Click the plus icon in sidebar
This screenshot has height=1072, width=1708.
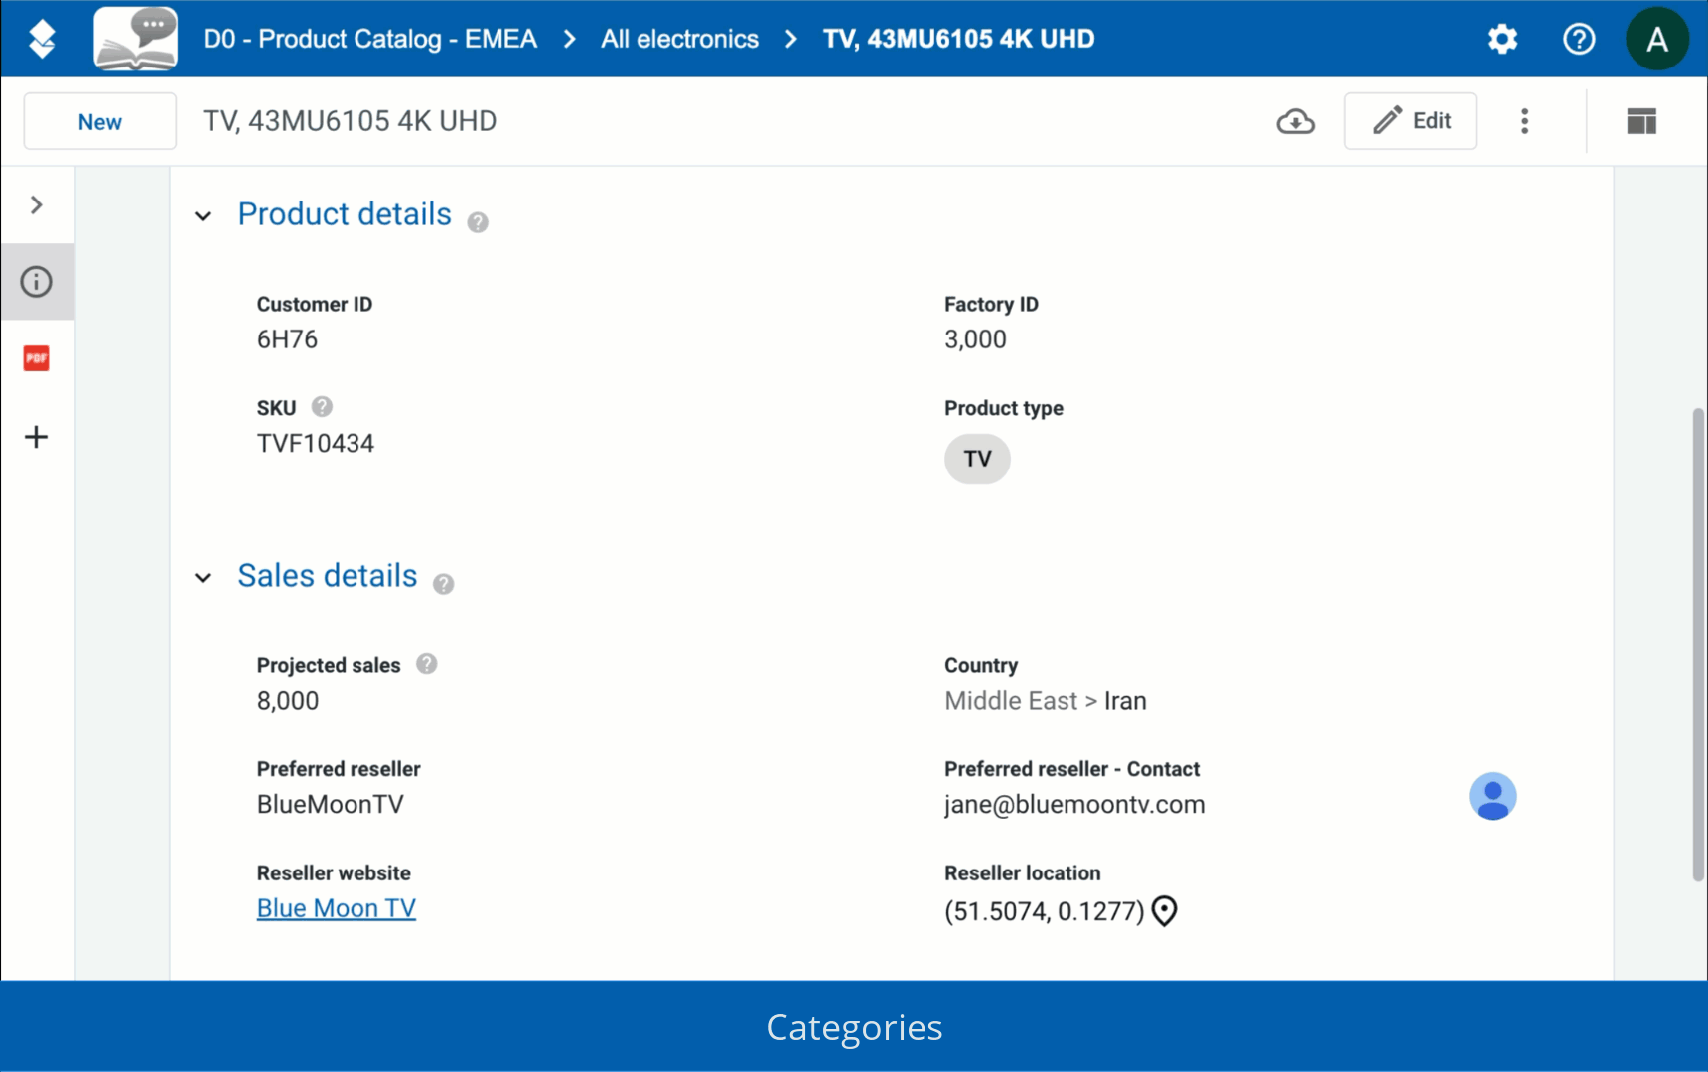[37, 437]
